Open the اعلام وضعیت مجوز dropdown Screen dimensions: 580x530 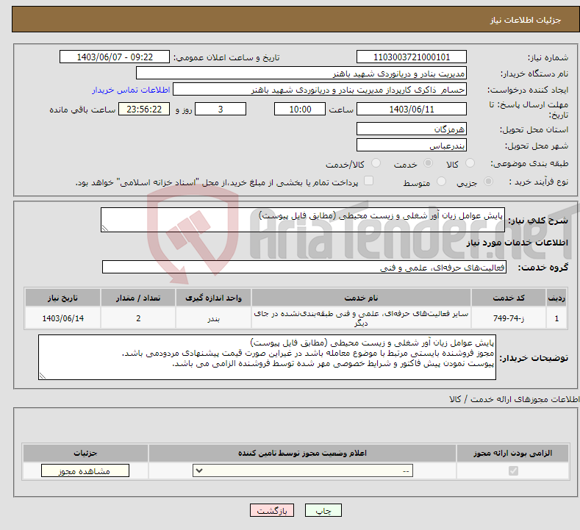[x=303, y=470]
